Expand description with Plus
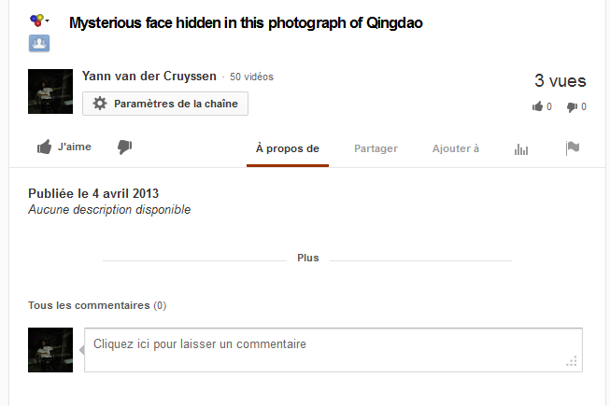The height and width of the screenshot is (406, 610). coord(307,258)
